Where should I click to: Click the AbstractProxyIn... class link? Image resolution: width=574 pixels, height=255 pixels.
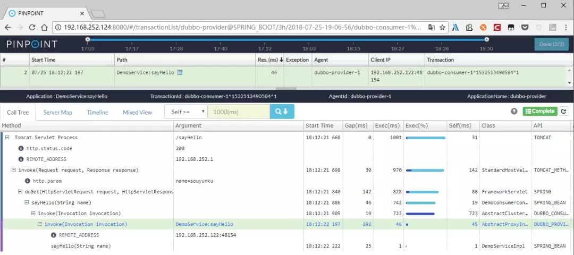(x=505, y=224)
